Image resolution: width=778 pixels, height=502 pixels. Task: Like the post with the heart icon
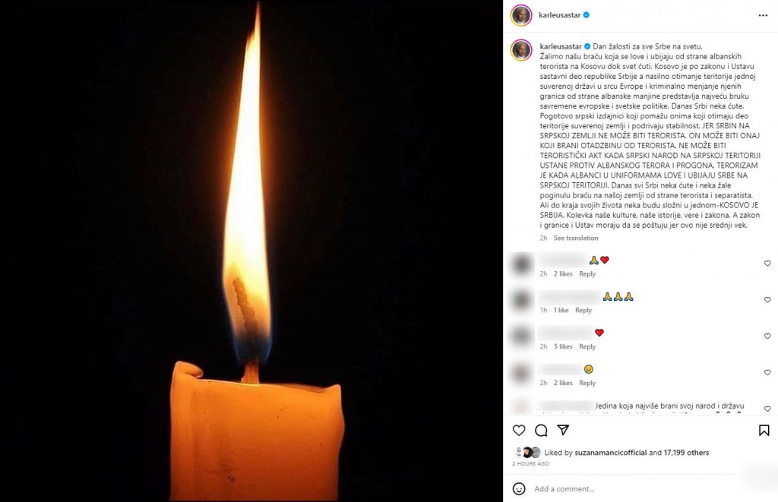click(519, 430)
